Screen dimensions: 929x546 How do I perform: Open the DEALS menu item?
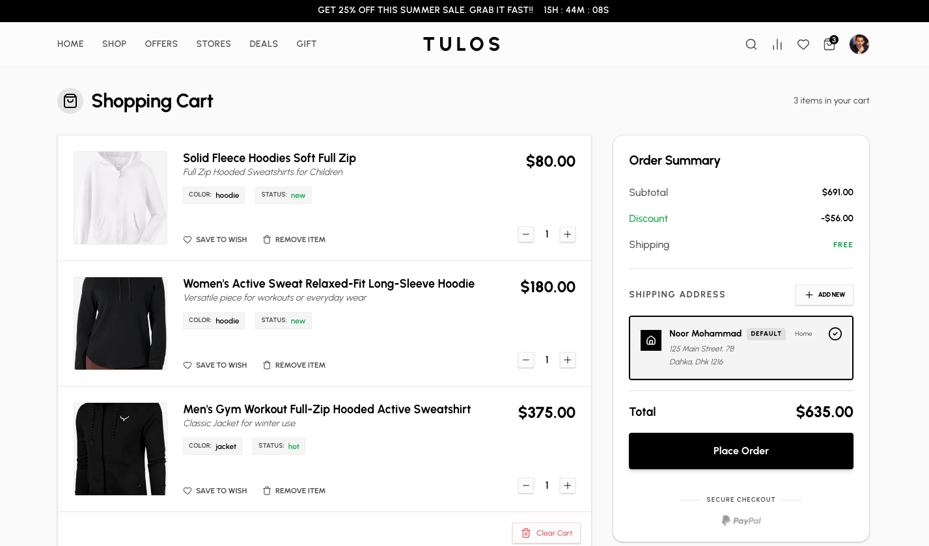coord(264,44)
